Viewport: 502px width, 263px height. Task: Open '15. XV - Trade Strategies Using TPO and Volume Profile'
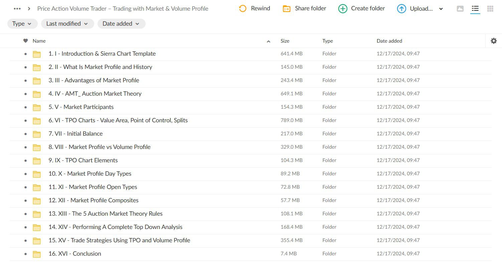pyautogui.click(x=120, y=240)
